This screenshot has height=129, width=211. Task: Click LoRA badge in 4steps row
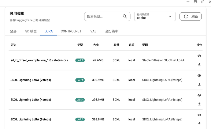tap(80, 100)
